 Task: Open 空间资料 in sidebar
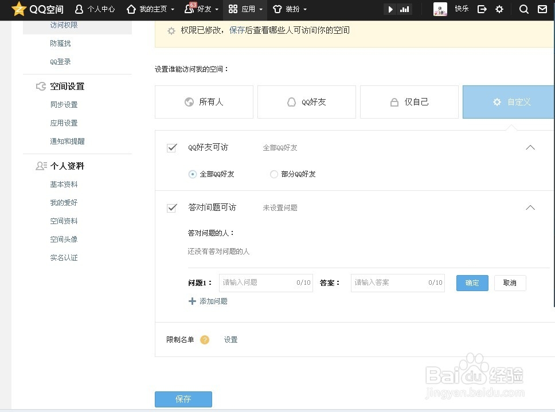(64, 221)
